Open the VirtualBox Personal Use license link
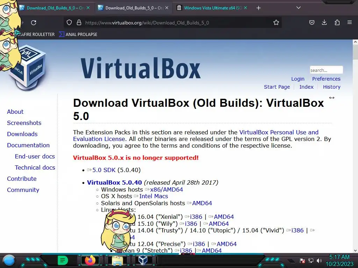Image resolution: width=358 pixels, height=268 pixels. tap(279, 132)
